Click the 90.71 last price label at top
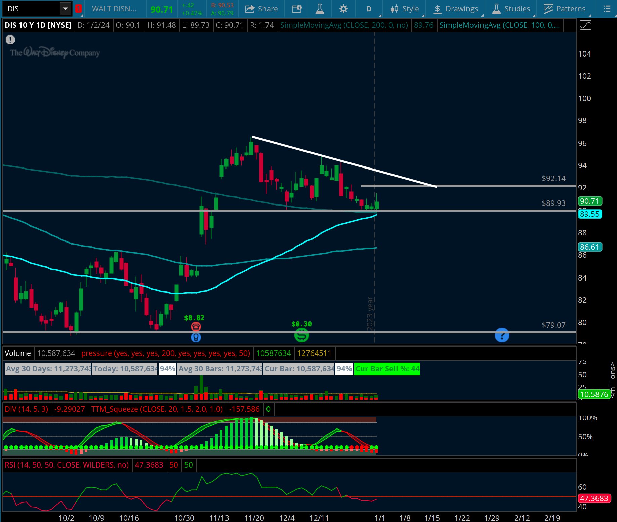The width and height of the screenshot is (617, 522). (x=162, y=9)
